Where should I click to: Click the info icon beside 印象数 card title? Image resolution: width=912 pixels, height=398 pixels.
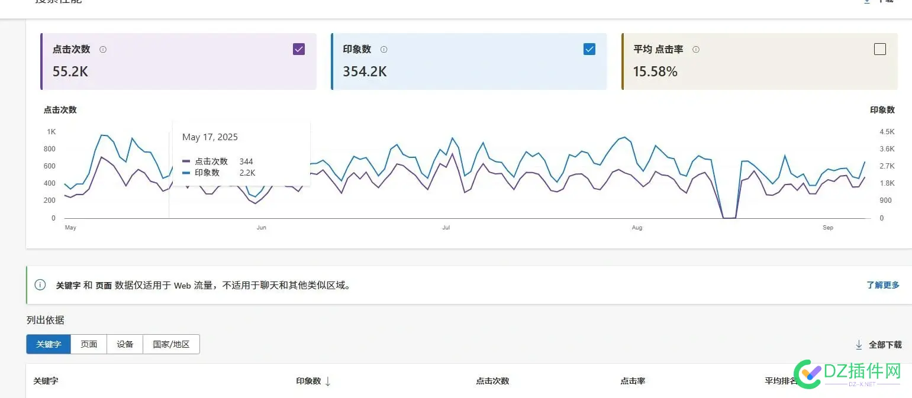384,50
